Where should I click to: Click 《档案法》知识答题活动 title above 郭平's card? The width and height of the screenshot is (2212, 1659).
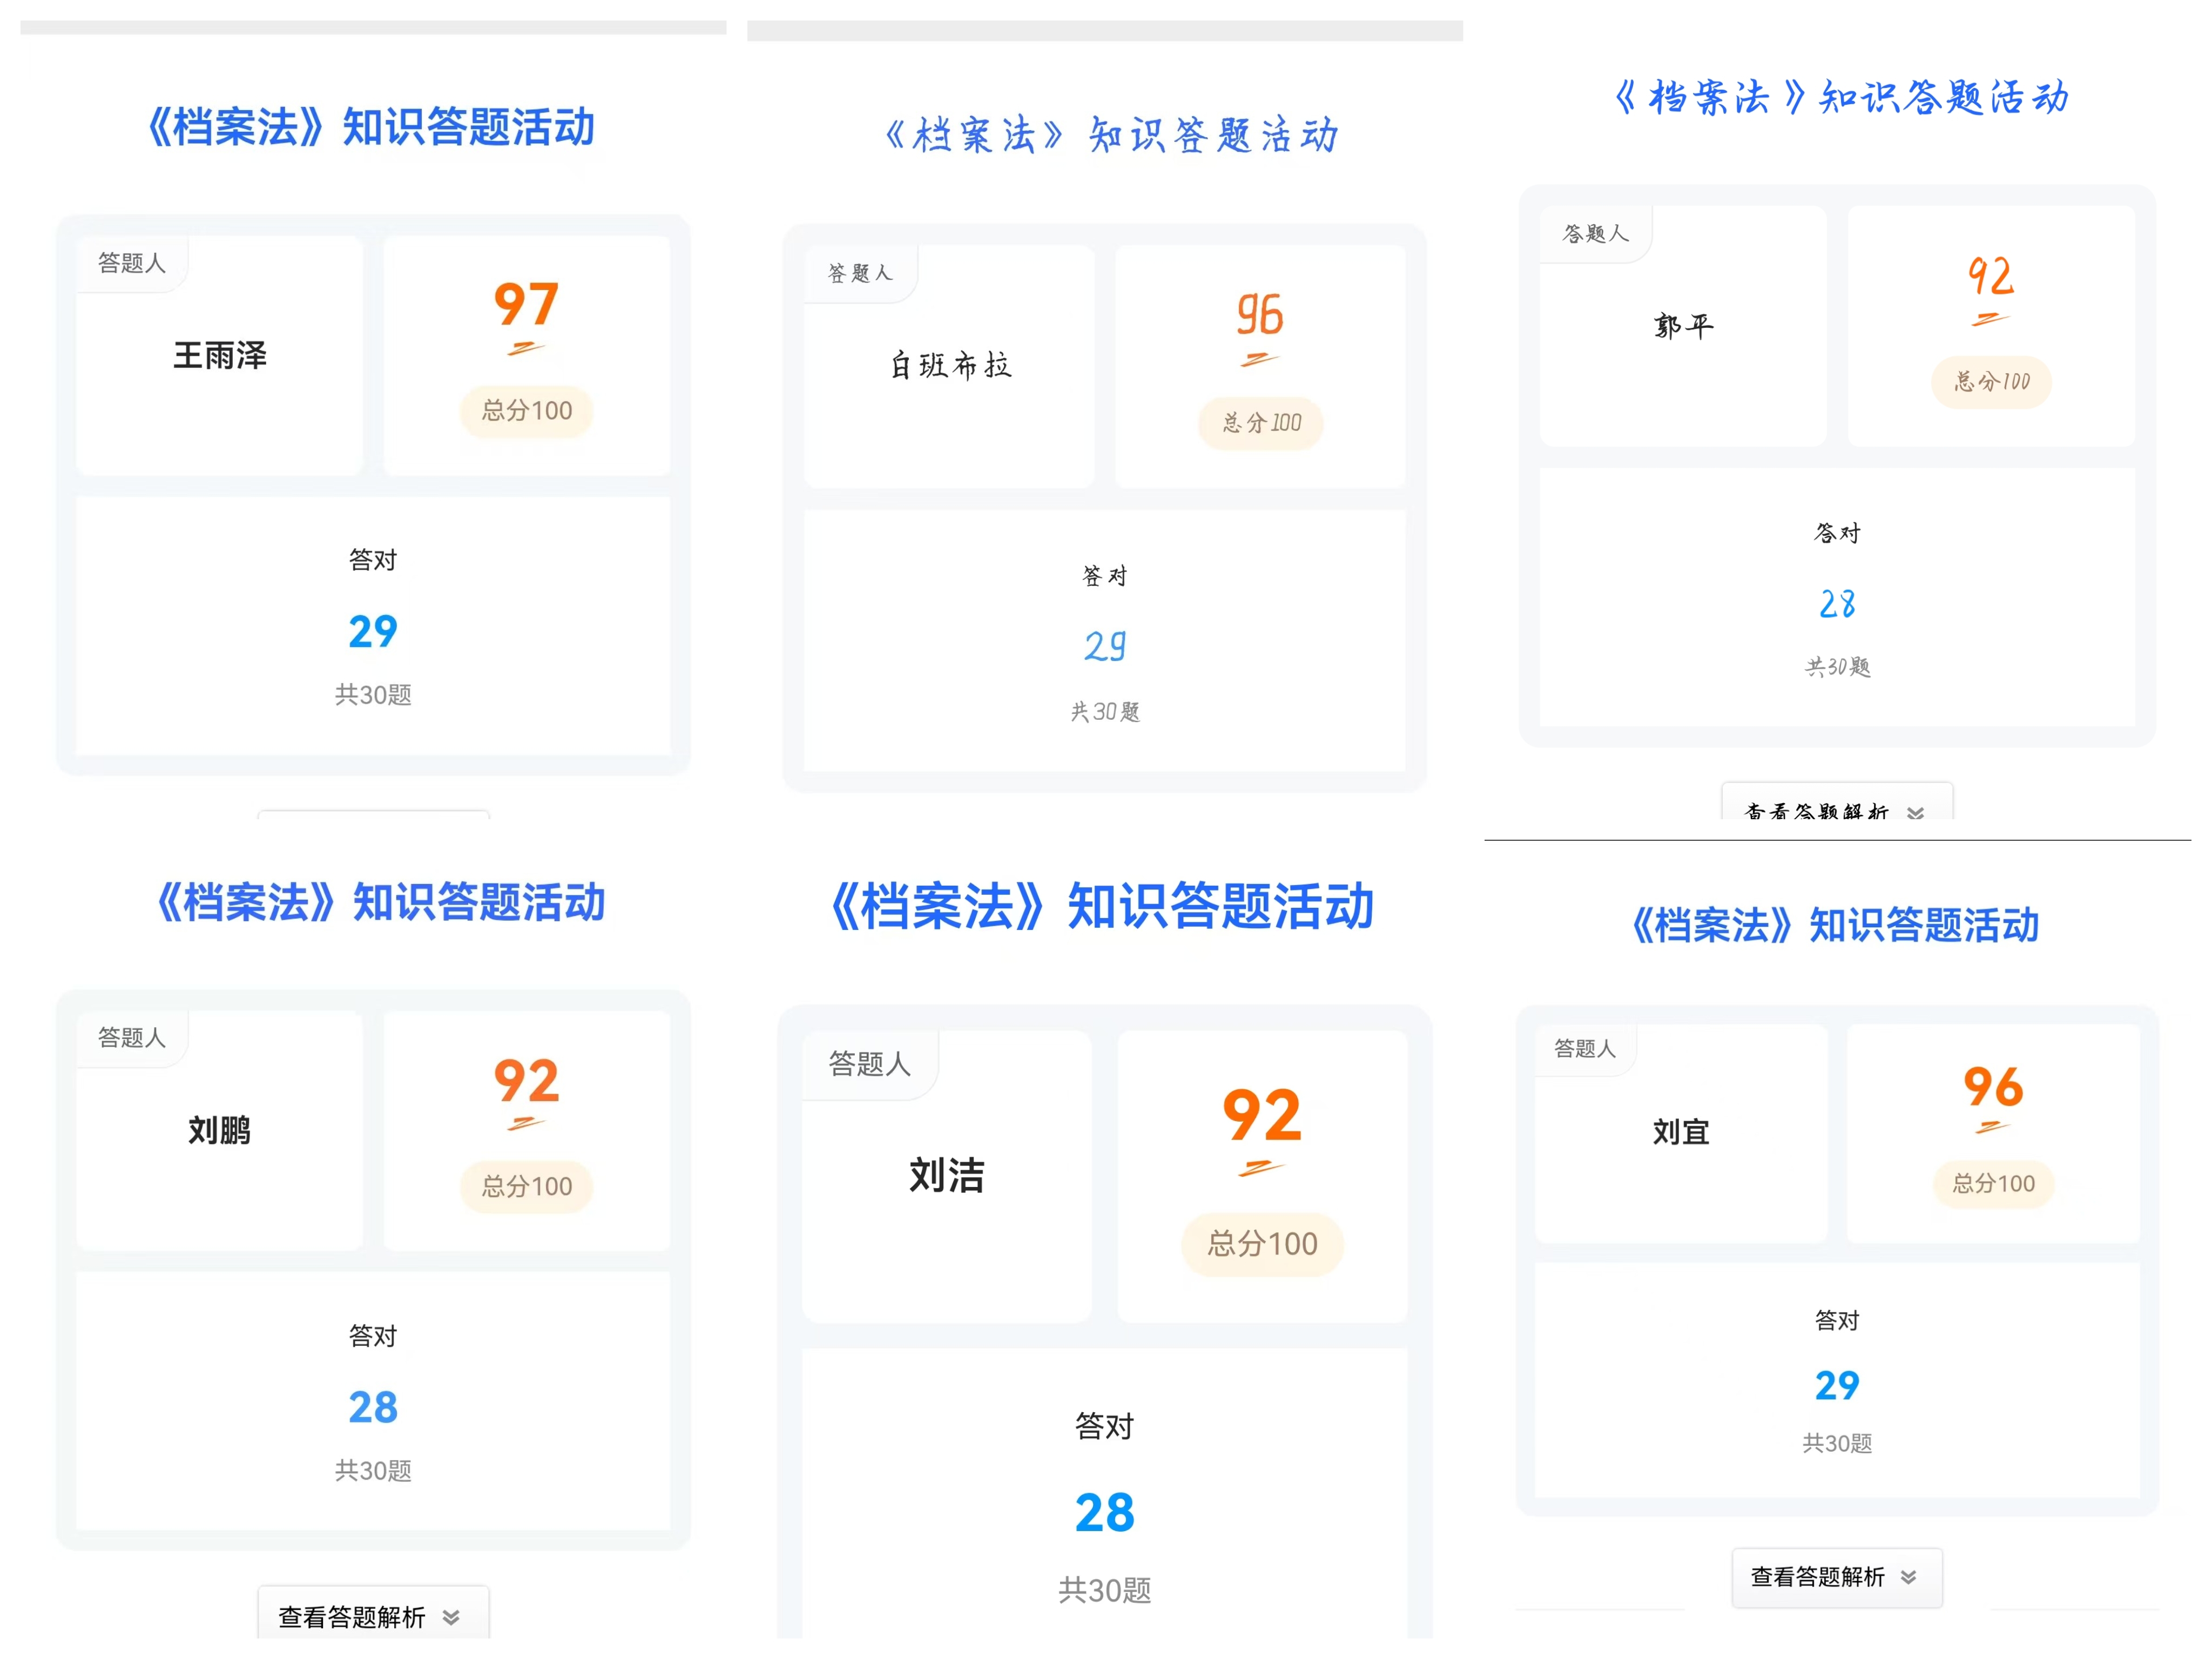[x=1841, y=98]
